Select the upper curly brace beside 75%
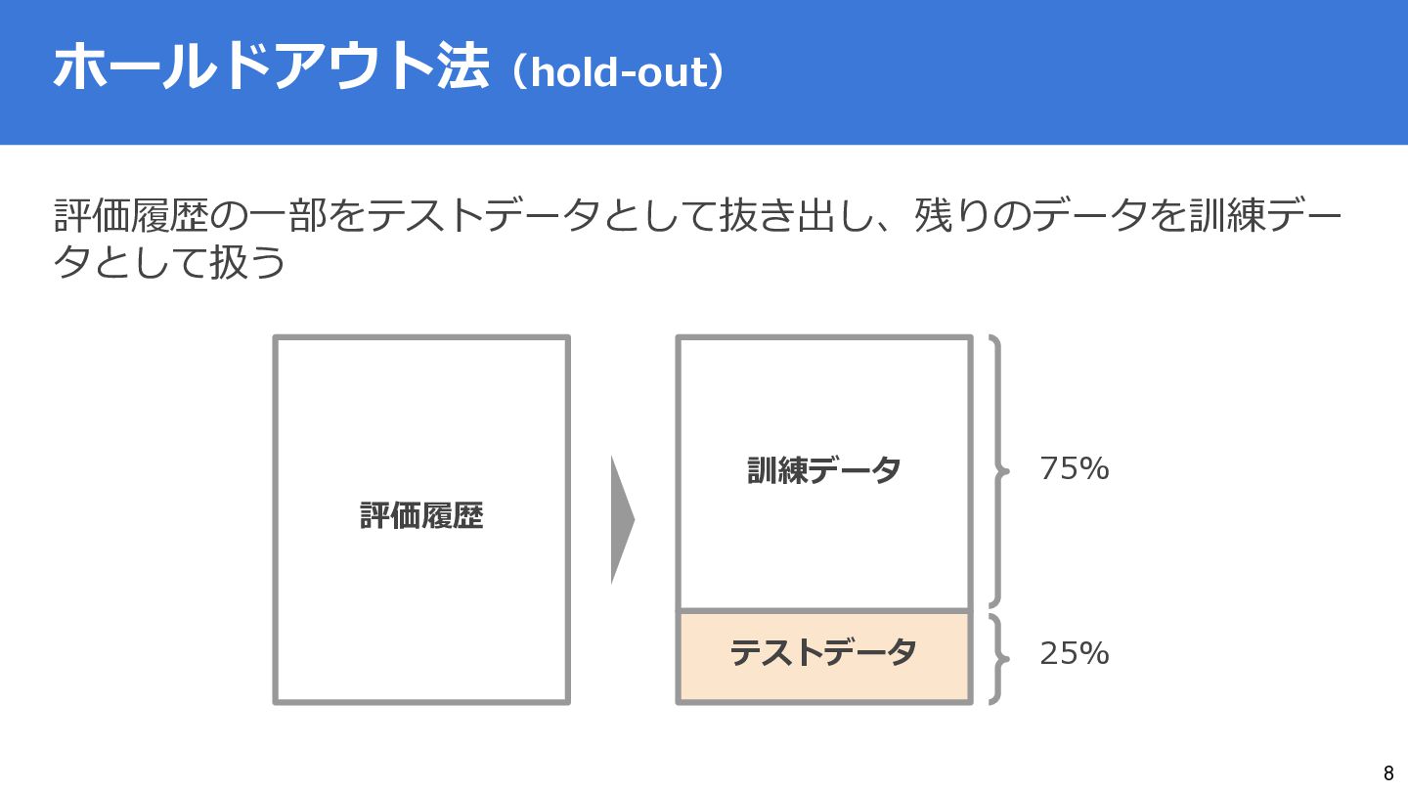 click(x=996, y=471)
